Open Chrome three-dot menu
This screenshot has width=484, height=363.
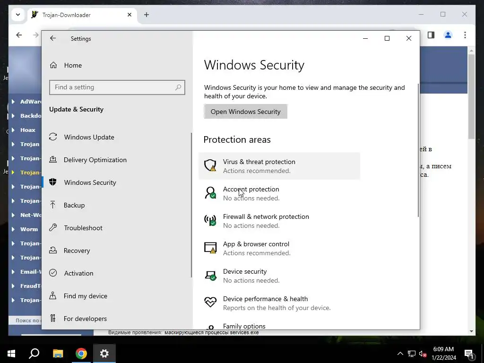(465, 35)
